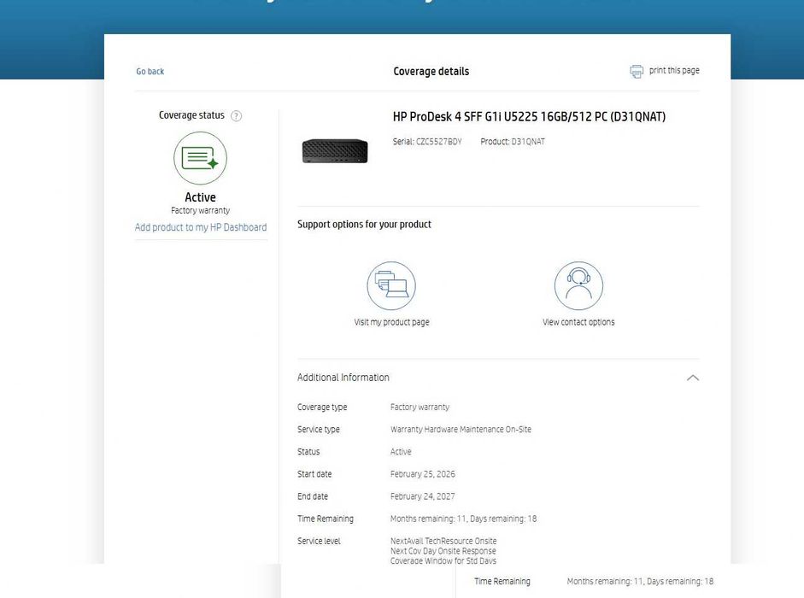
Task: Add product to my HP Dashboard
Action: coord(201,227)
